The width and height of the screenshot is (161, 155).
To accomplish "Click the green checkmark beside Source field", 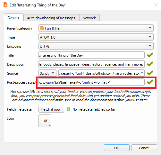I will tap(150, 73).
